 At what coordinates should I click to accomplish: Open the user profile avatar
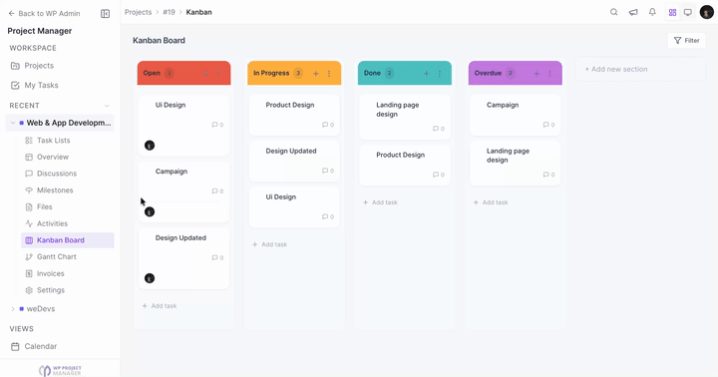point(707,12)
